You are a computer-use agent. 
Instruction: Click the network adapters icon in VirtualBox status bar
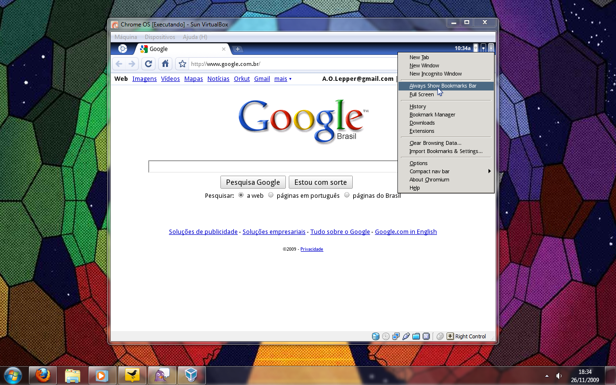tap(396, 336)
